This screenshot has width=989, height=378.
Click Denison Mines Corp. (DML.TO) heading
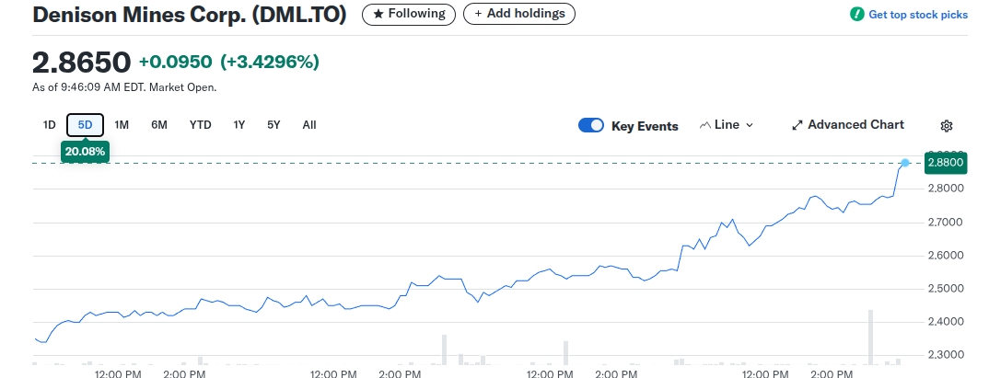(x=189, y=15)
